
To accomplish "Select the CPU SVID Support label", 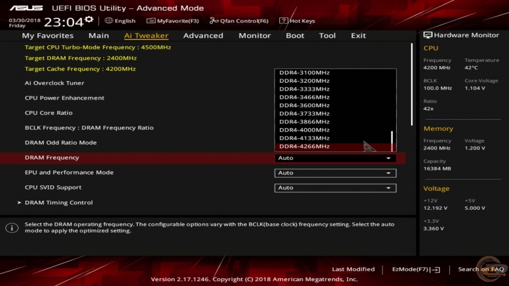I will pyautogui.click(x=53, y=188).
